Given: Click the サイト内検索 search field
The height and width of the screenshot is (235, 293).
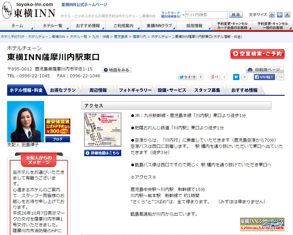Looking at the screenshot, I should coord(206,15).
